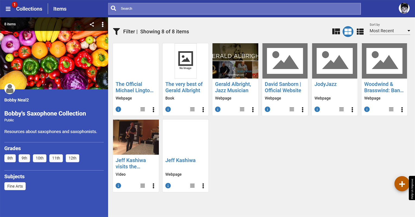Switch to mosaic layout view

[336, 31]
